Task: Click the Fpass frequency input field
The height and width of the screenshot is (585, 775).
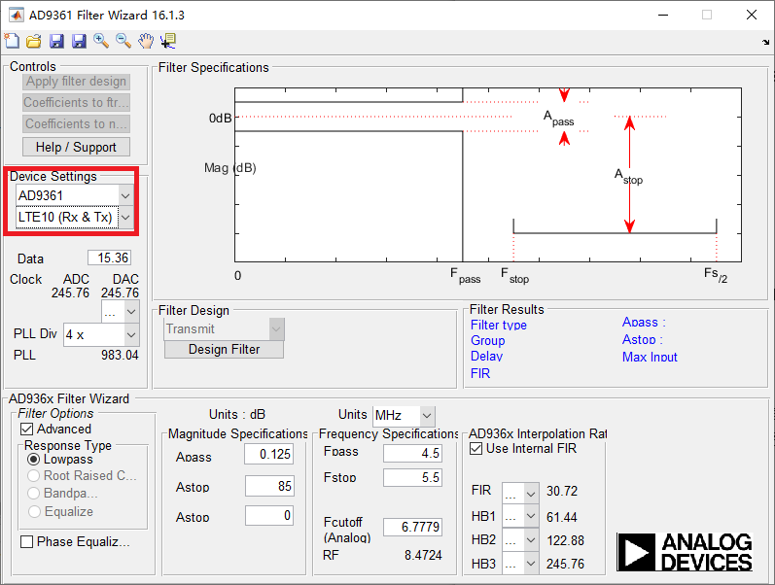Action: click(x=412, y=453)
